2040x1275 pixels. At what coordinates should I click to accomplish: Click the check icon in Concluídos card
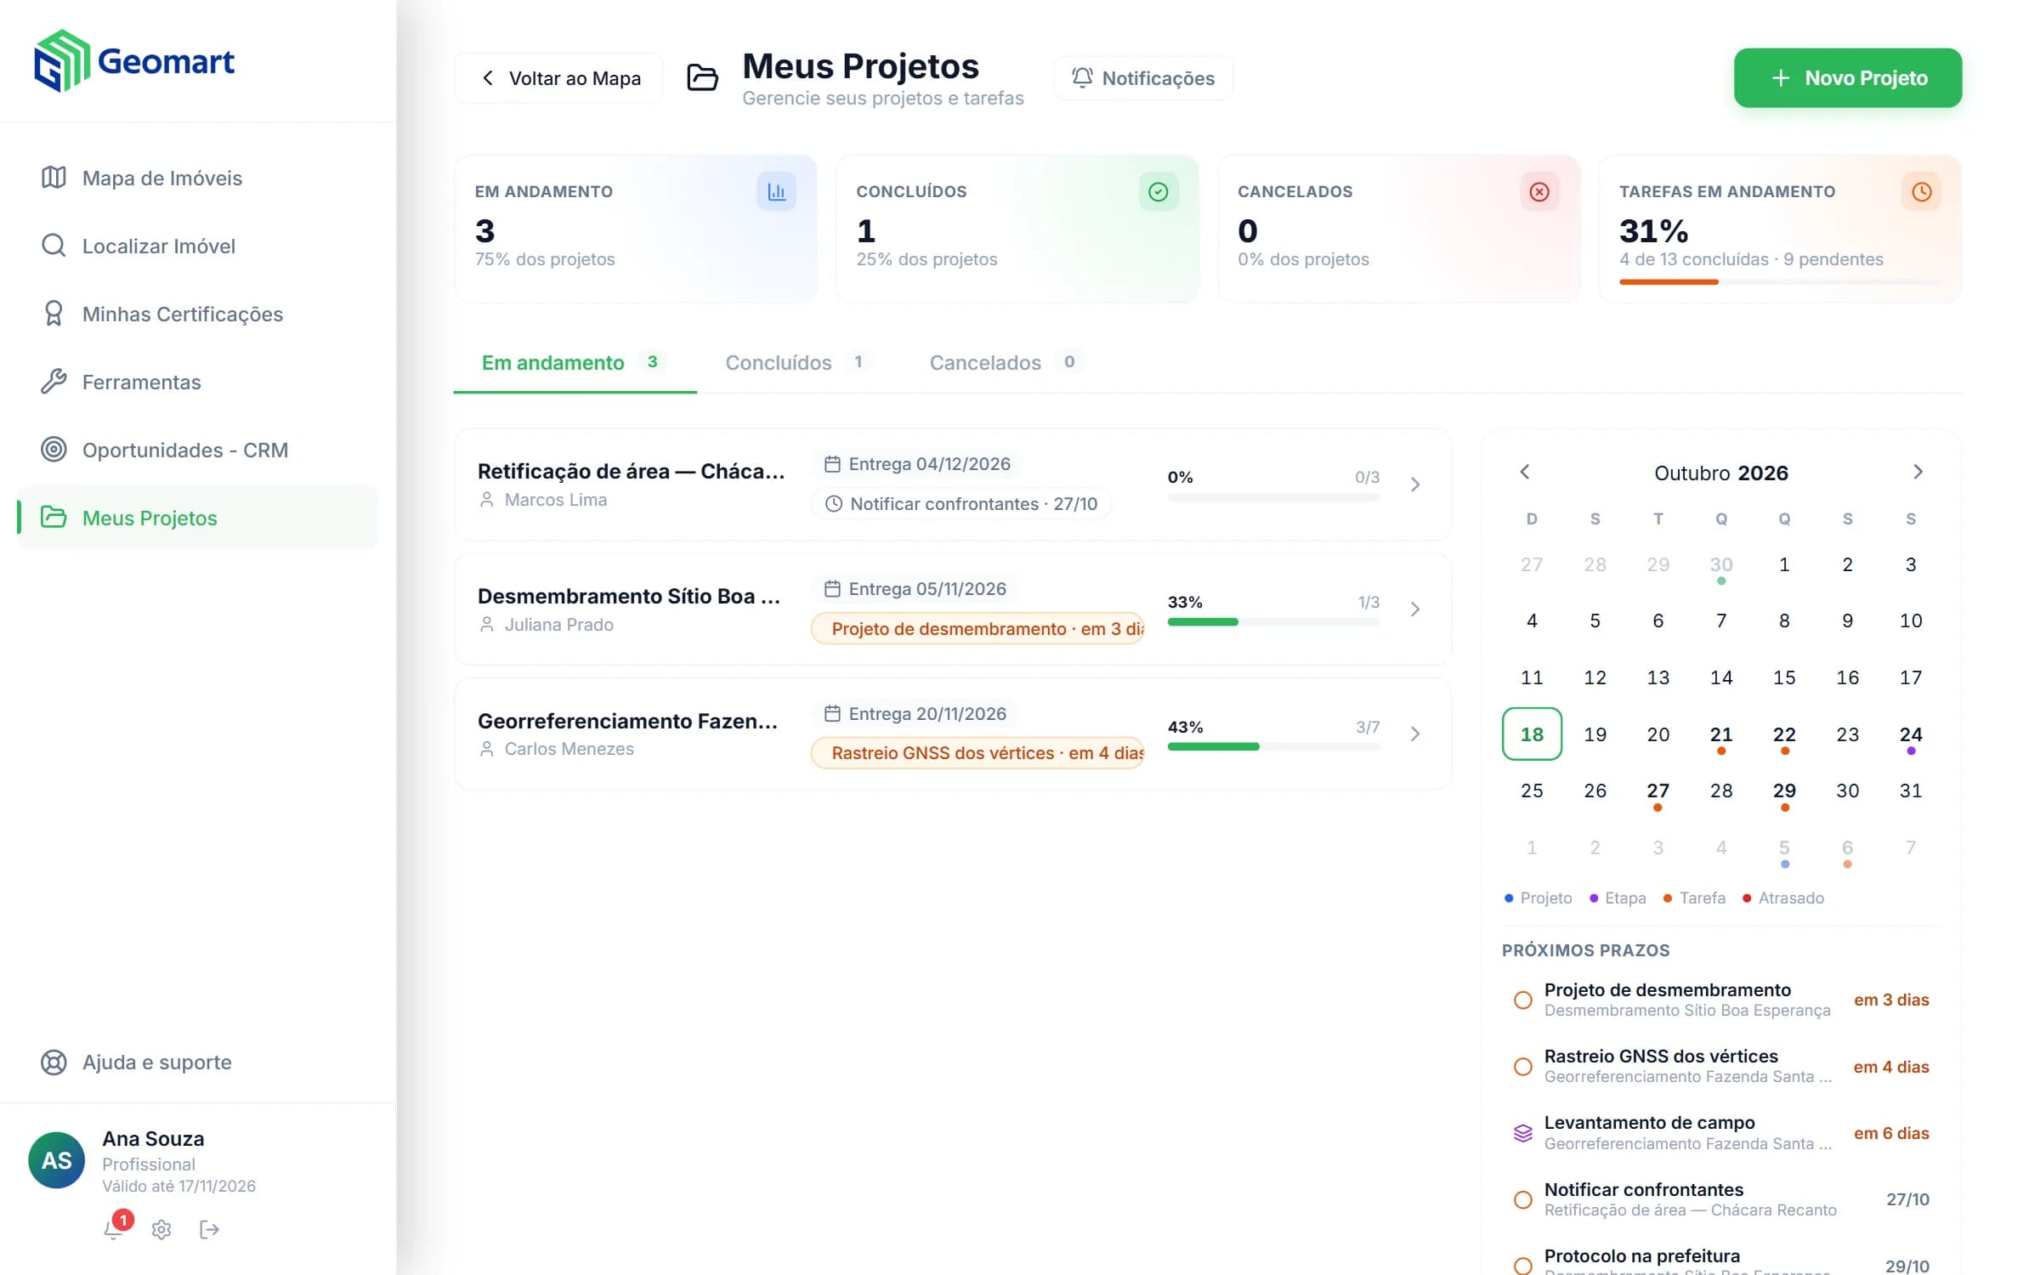tap(1158, 192)
